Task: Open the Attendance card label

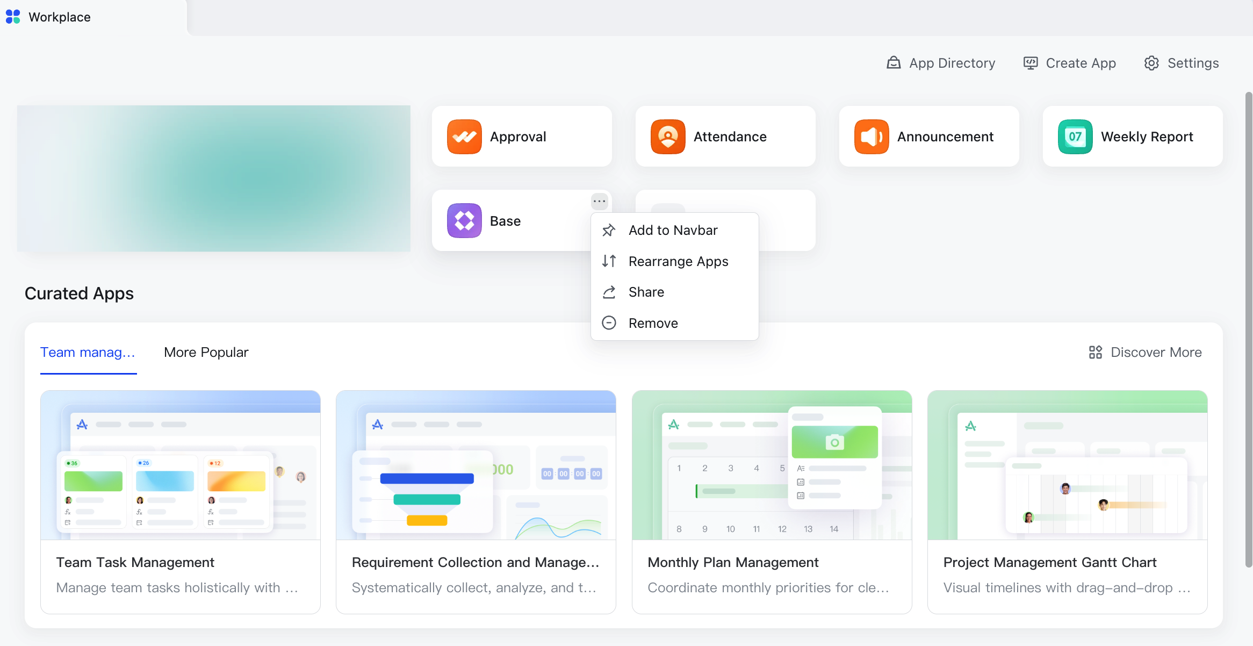Action: (730, 137)
